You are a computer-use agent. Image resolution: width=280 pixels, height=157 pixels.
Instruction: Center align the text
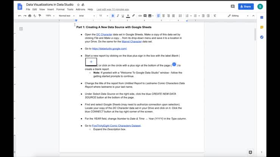pyautogui.click(x=163, y=16)
